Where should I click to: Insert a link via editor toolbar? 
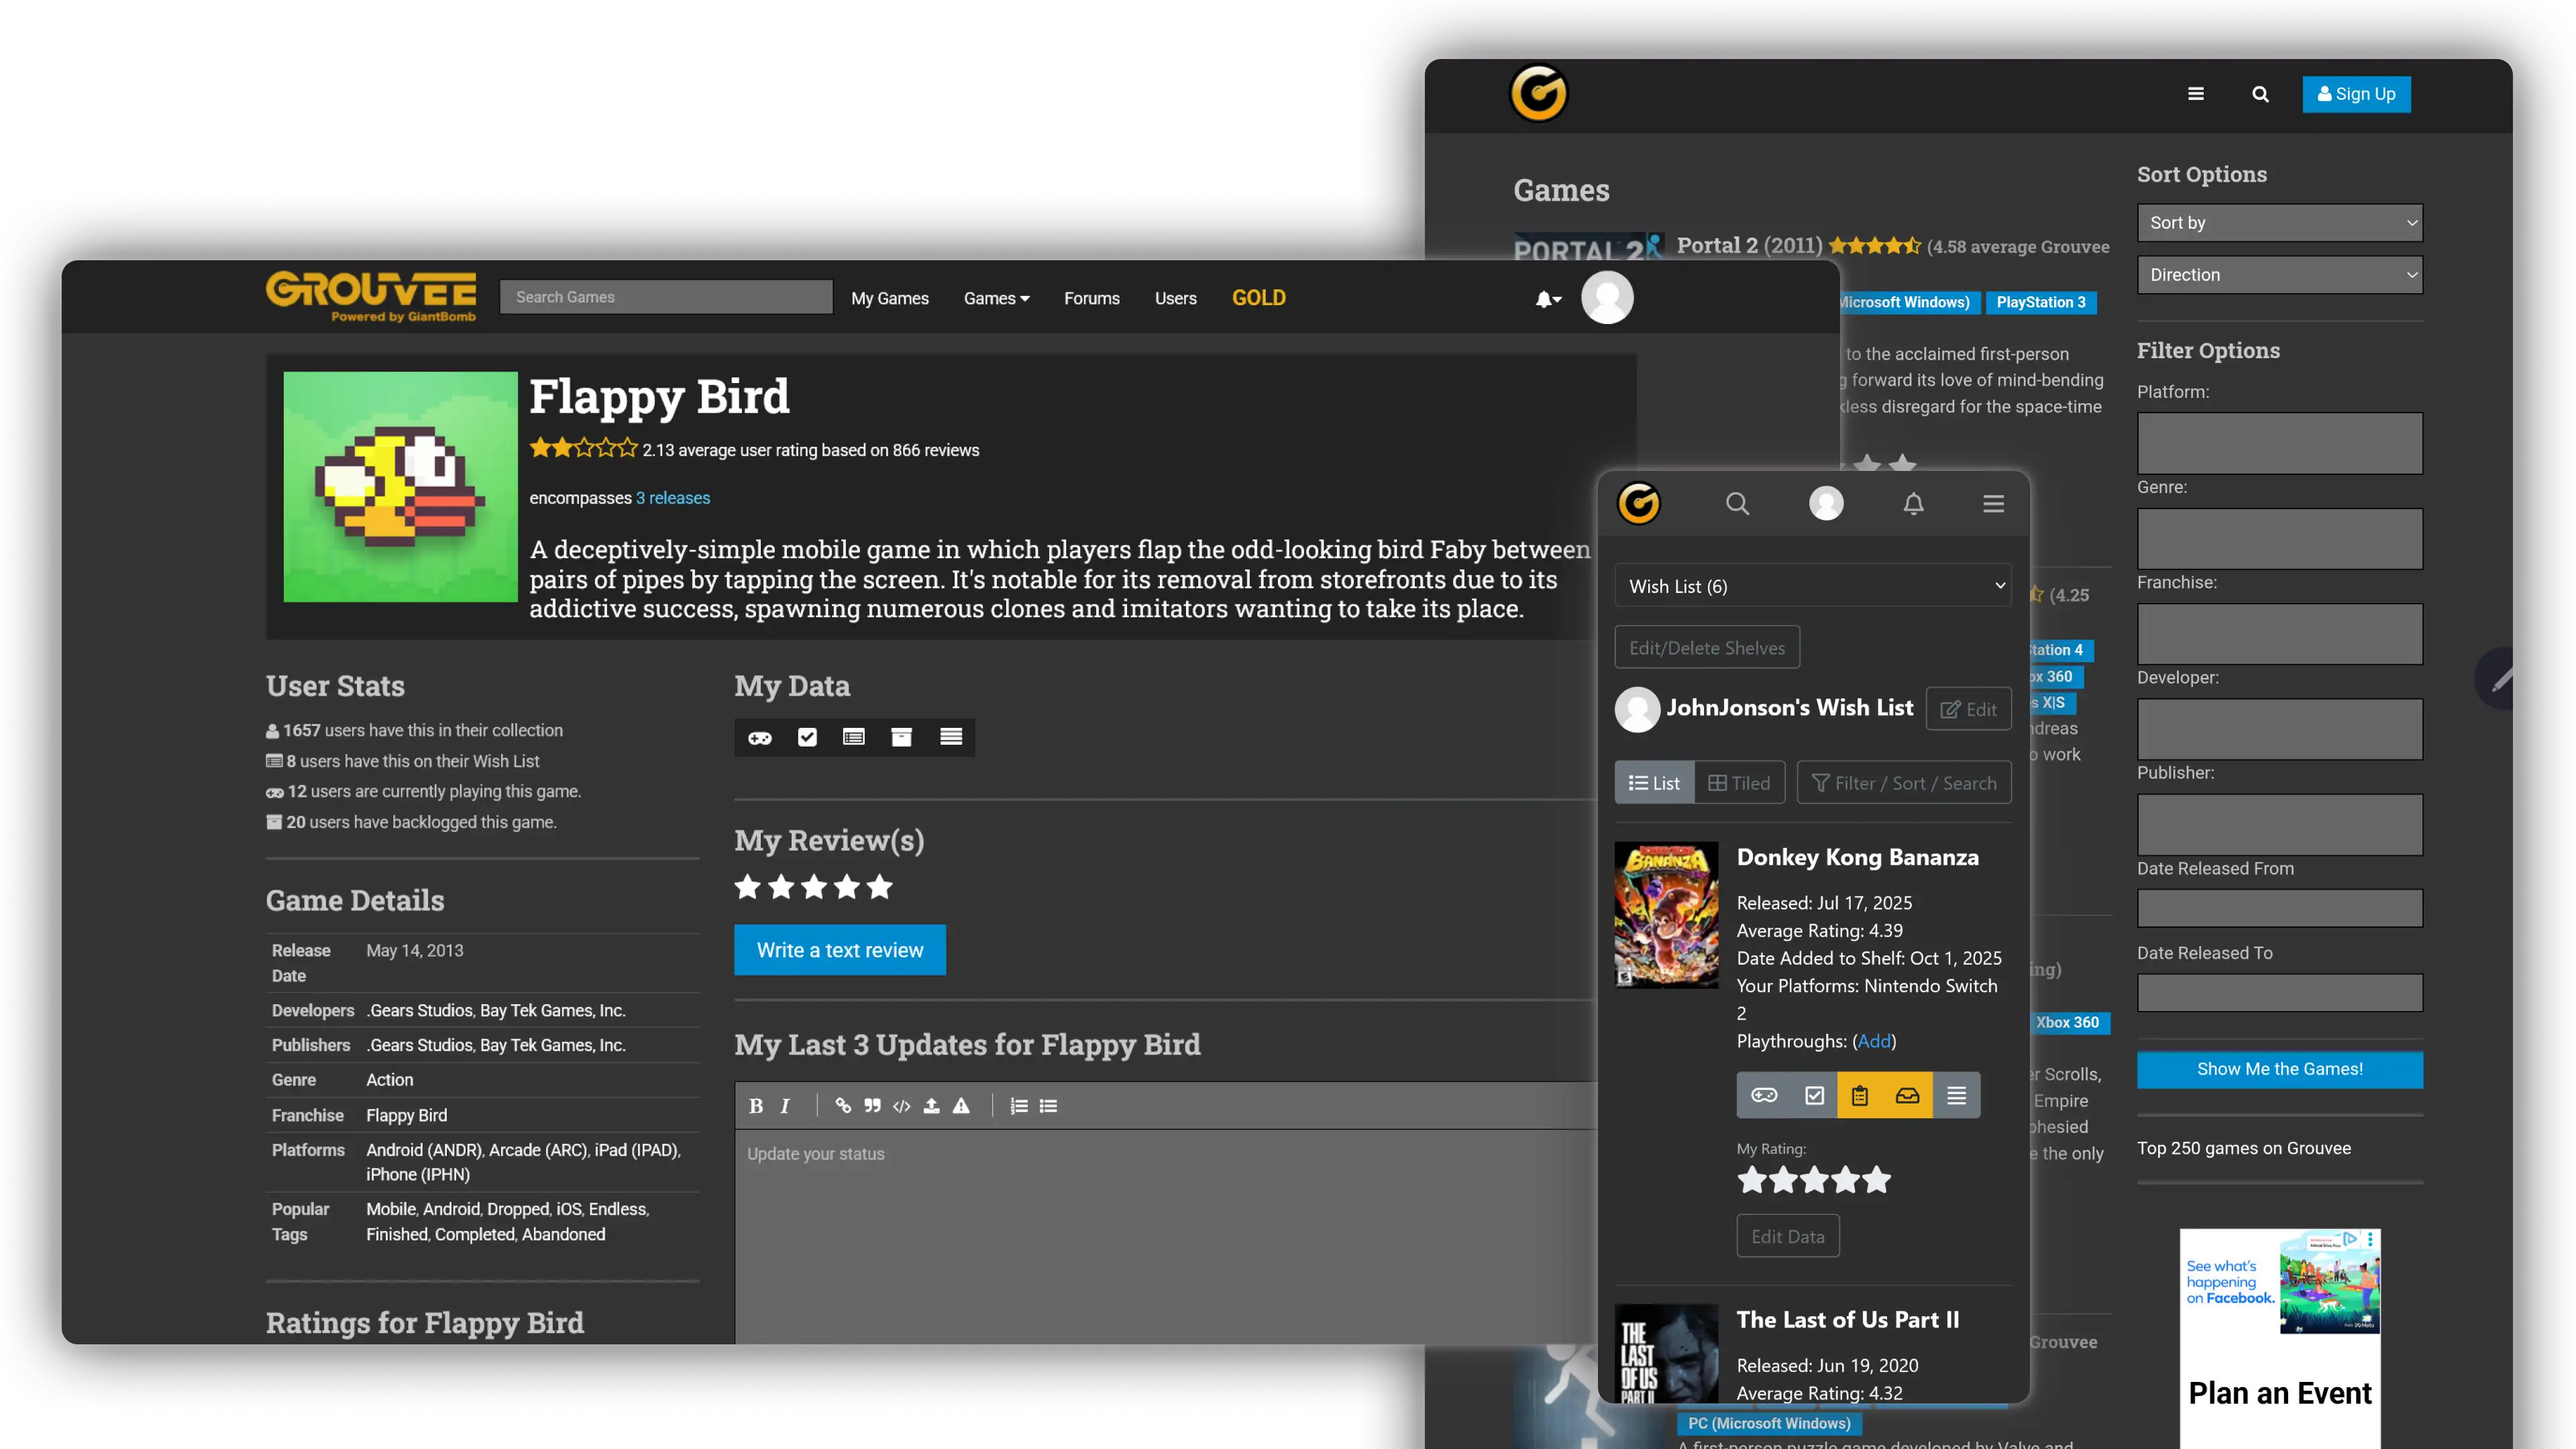click(x=843, y=1105)
